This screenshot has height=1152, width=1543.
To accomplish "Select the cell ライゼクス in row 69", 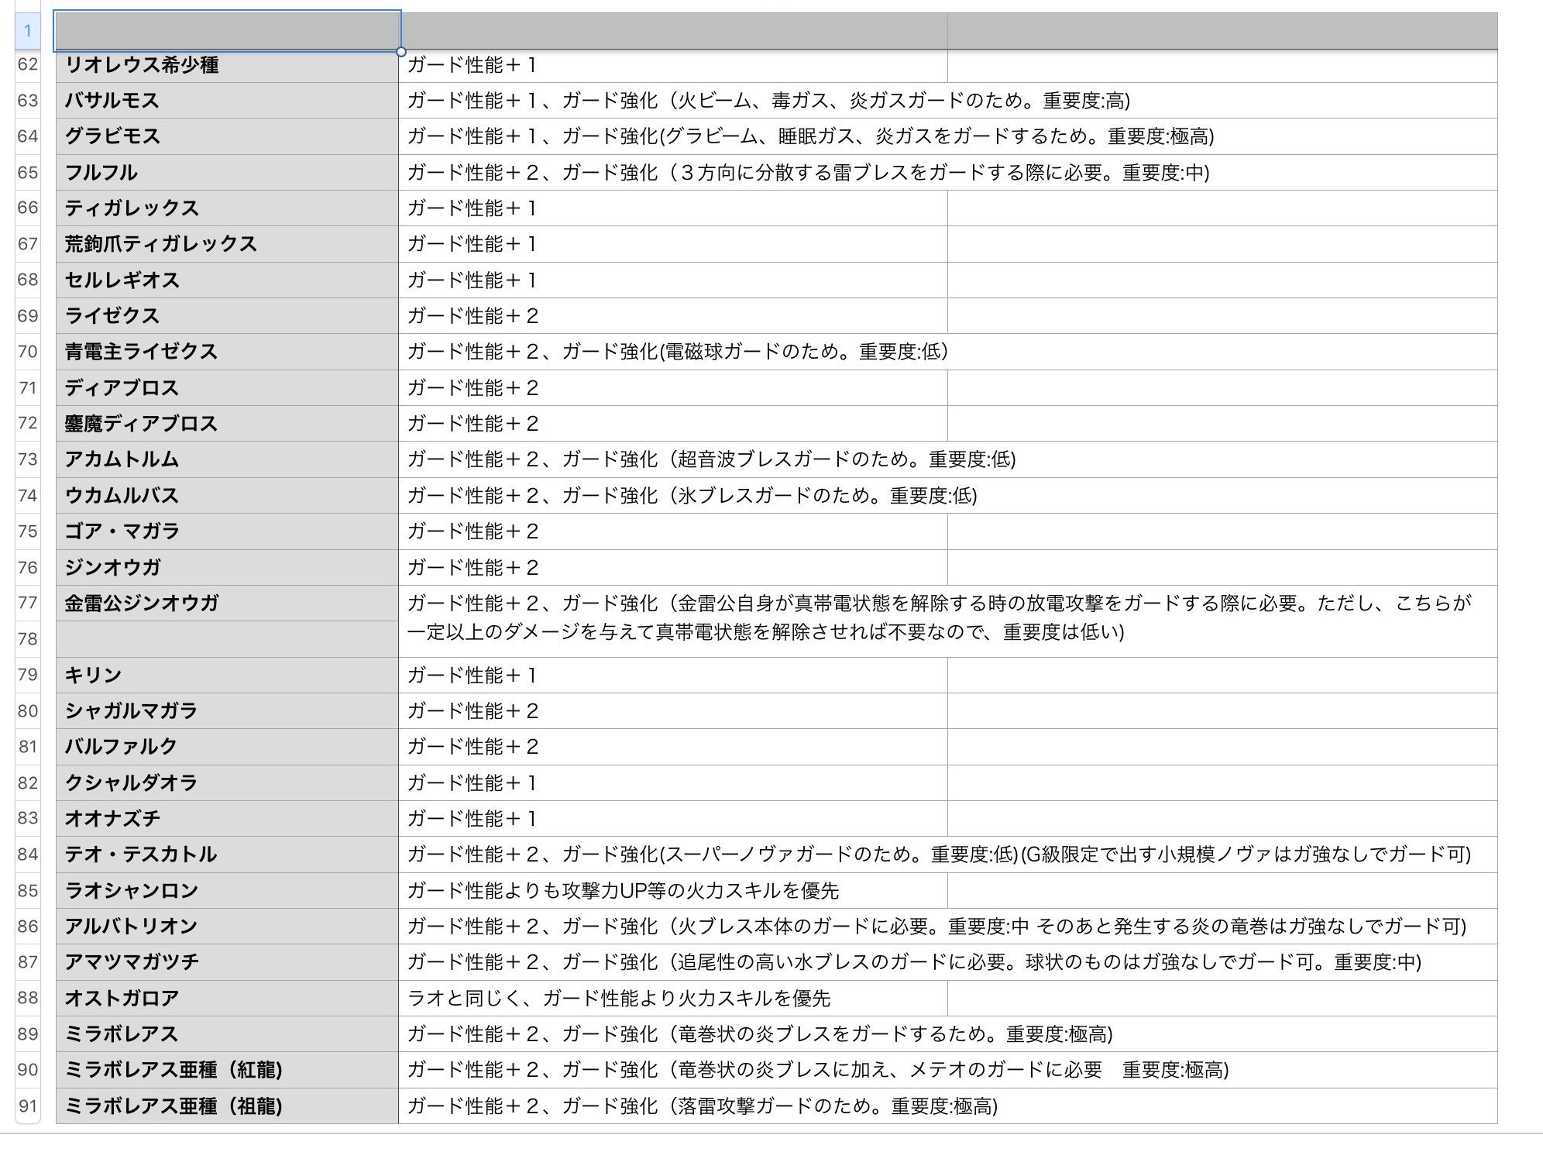I will [227, 316].
